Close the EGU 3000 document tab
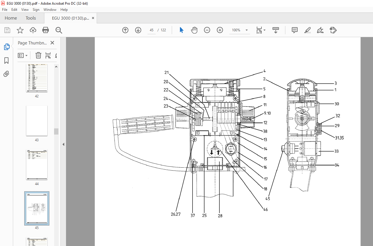Viewport: 373px width, 246px height. pyautogui.click(x=93, y=18)
